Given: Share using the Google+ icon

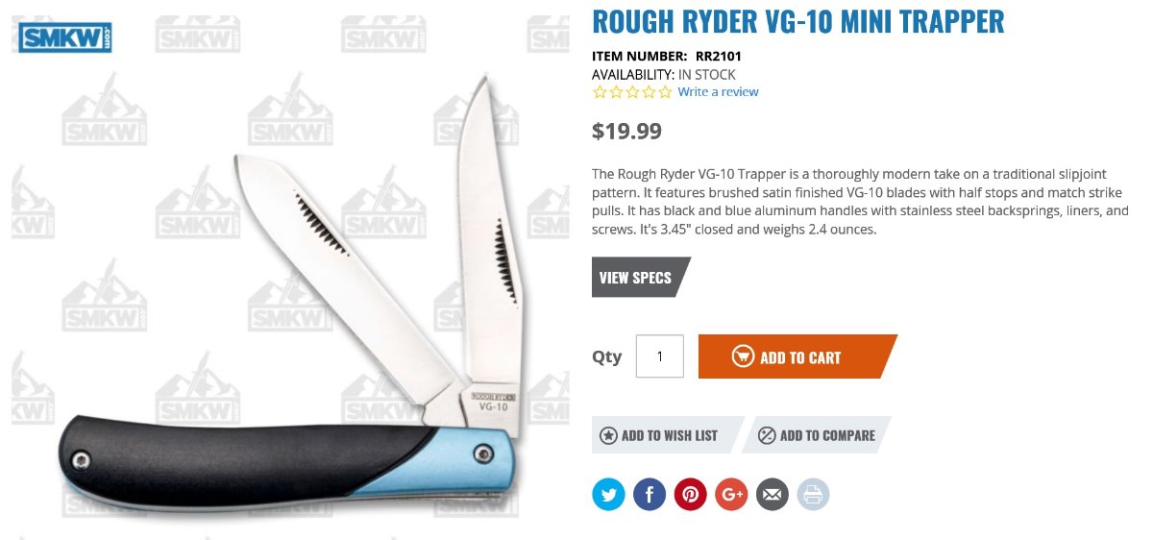Looking at the screenshot, I should (x=731, y=495).
